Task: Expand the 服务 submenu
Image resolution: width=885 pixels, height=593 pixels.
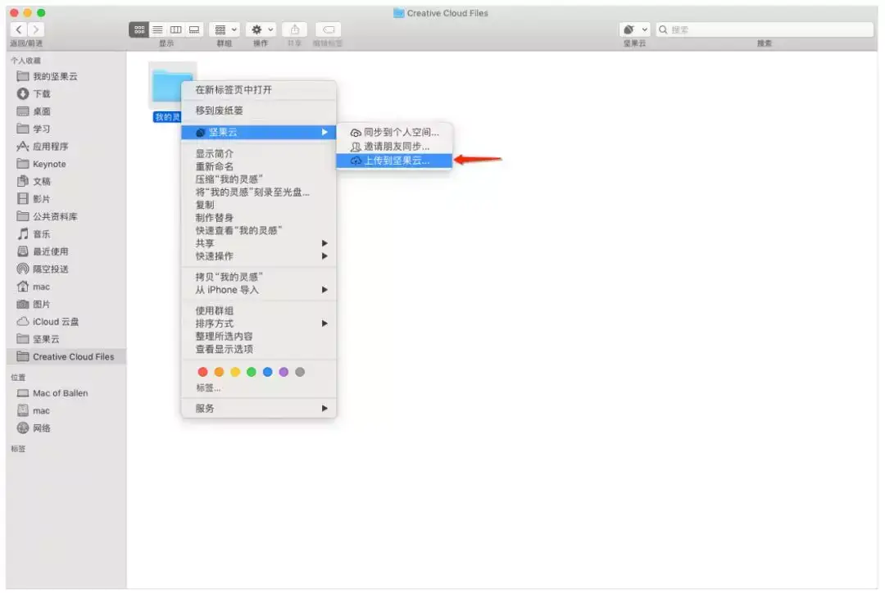Action: pos(258,408)
